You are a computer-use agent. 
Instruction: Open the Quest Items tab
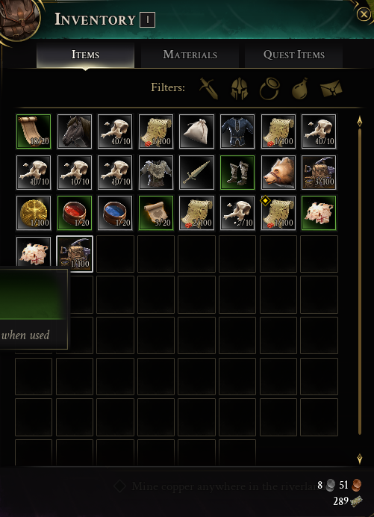pos(294,55)
